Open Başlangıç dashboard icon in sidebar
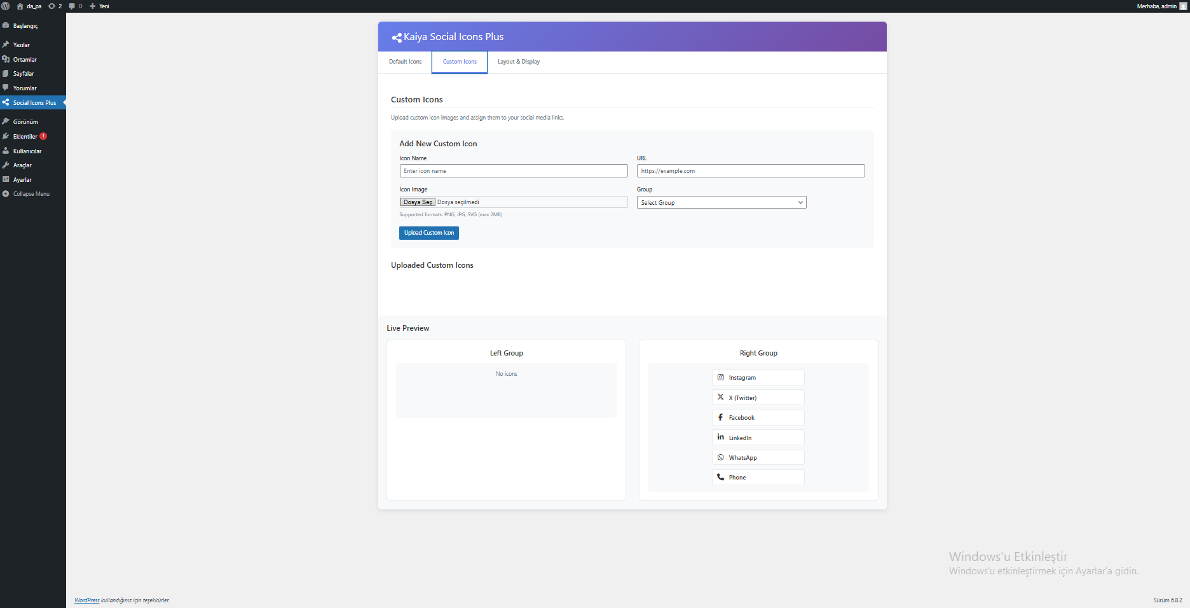 6,25
